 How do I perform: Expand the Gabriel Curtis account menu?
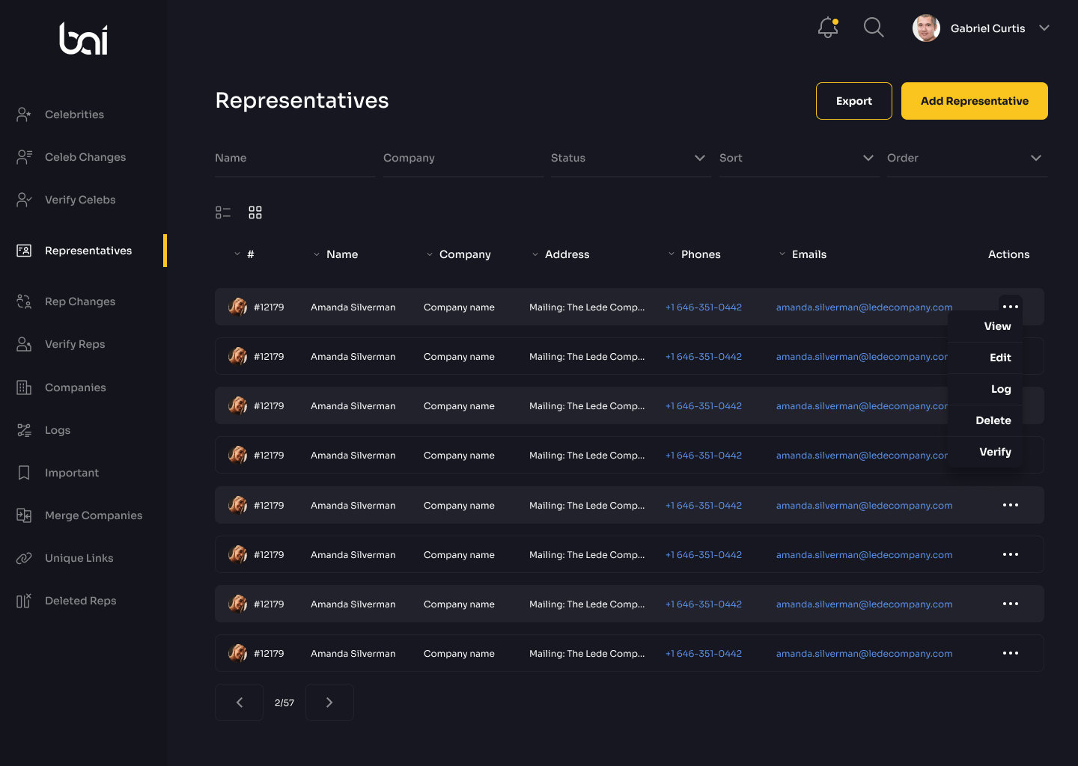1044,28
